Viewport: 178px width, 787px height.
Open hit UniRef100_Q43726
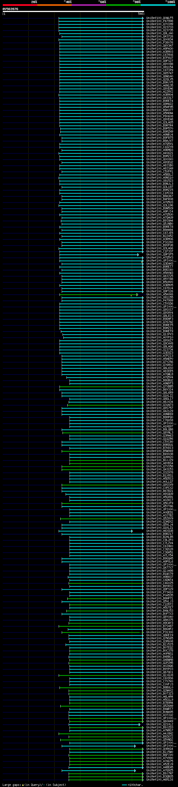point(160,36)
